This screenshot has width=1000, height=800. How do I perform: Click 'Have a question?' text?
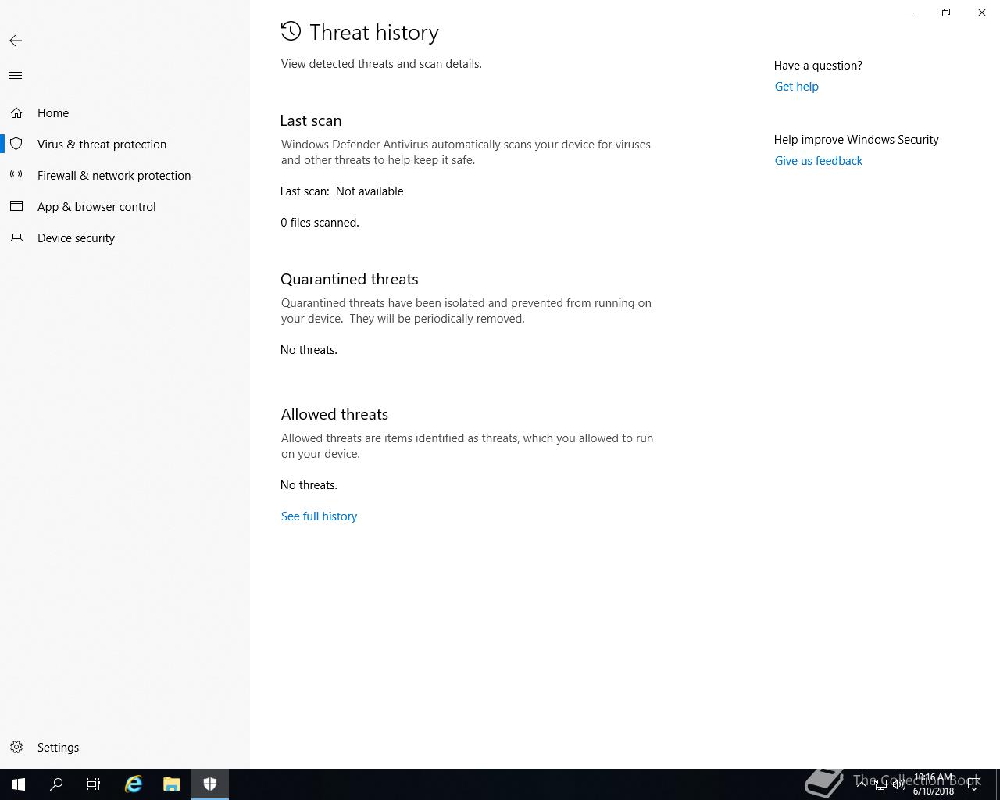[818, 66]
